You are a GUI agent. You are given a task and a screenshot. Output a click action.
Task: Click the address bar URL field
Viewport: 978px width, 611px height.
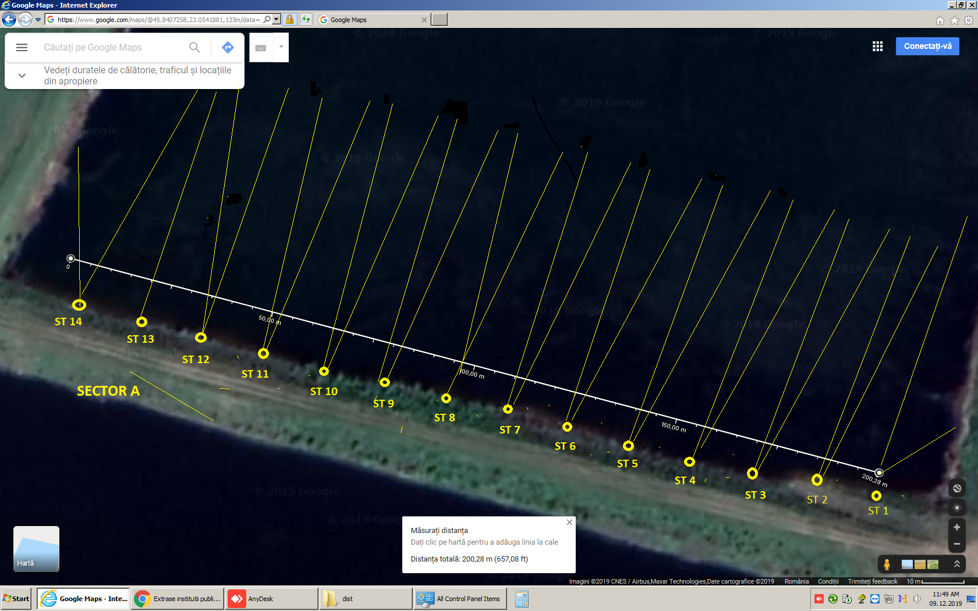158,19
